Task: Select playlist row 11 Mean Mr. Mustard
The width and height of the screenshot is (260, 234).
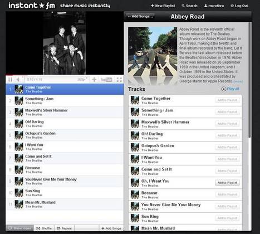Action: 65,204
